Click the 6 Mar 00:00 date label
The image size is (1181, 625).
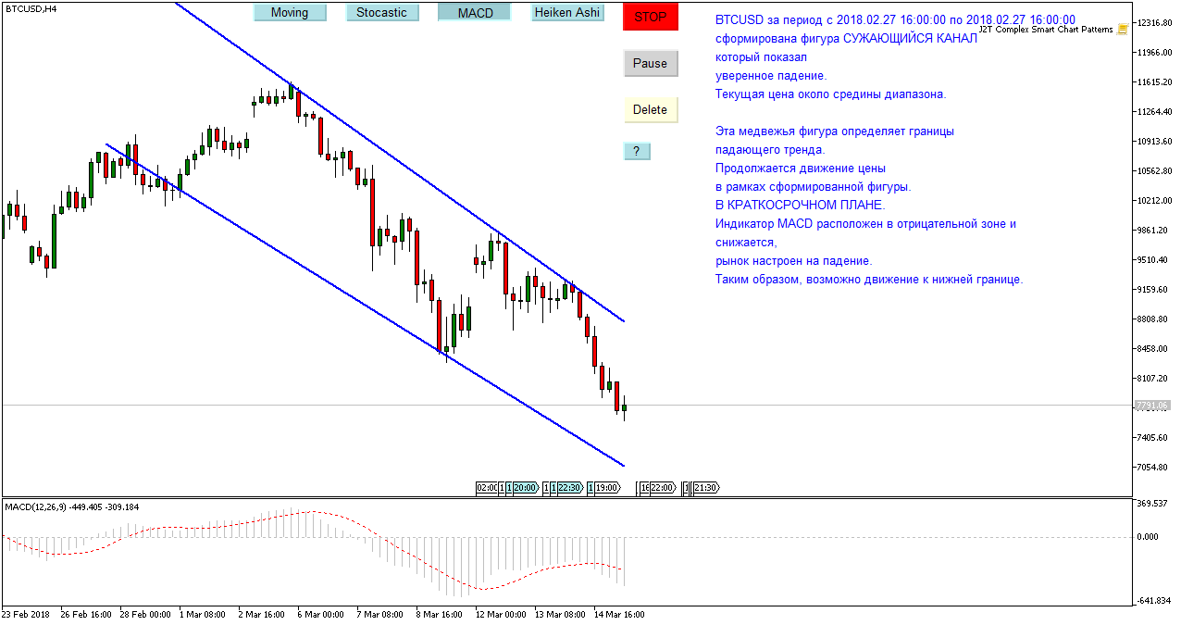(x=320, y=614)
